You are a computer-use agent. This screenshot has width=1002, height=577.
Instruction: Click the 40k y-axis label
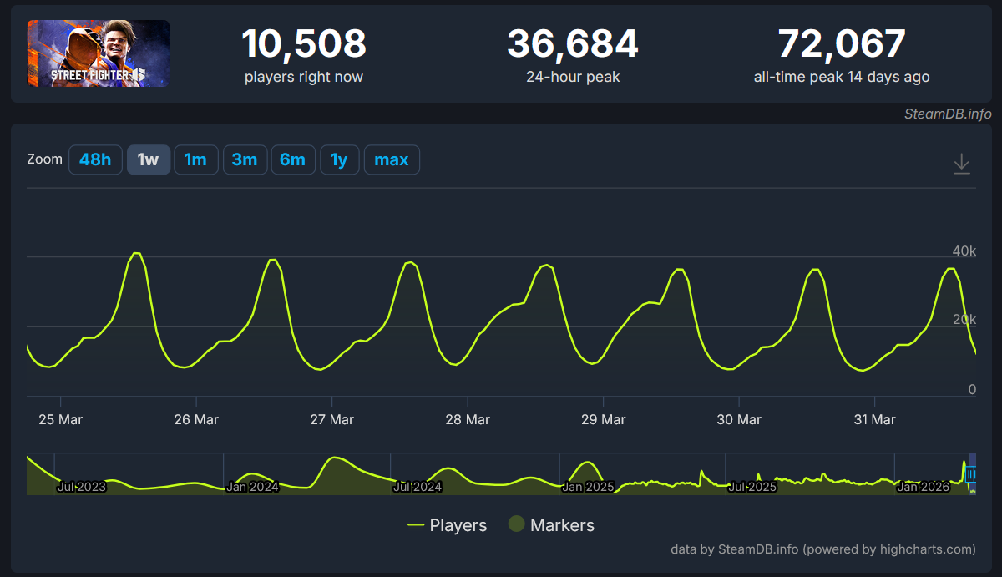(x=964, y=251)
